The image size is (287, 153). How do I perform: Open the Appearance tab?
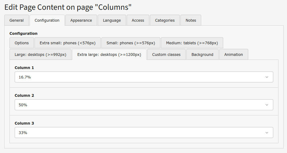[x=81, y=20]
